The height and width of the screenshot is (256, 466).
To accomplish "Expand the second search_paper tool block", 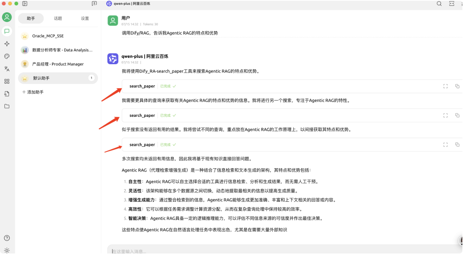I will pyautogui.click(x=445, y=115).
